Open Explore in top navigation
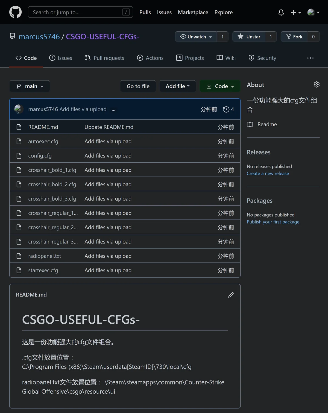Image resolution: width=328 pixels, height=413 pixels. click(224, 12)
